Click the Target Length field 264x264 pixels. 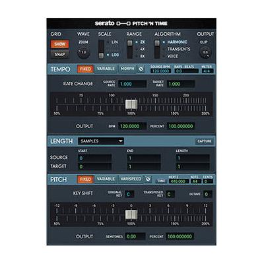[193, 166]
